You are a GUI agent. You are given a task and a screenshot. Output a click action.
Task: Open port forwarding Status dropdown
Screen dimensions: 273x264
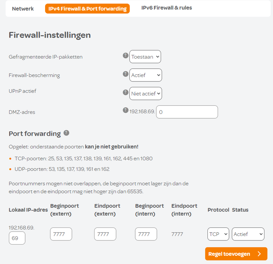(248, 234)
